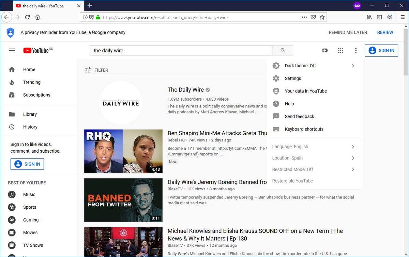The image size is (409, 257).
Task: Expand Dark theme: Off submenu
Action: tap(315, 66)
